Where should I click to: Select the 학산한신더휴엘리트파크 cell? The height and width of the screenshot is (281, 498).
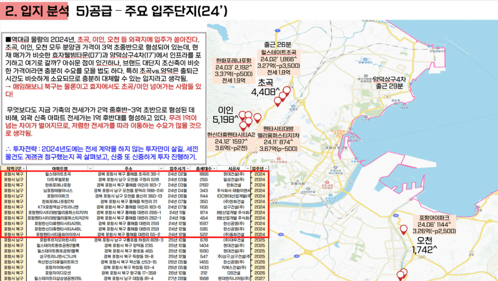click(x=58, y=262)
